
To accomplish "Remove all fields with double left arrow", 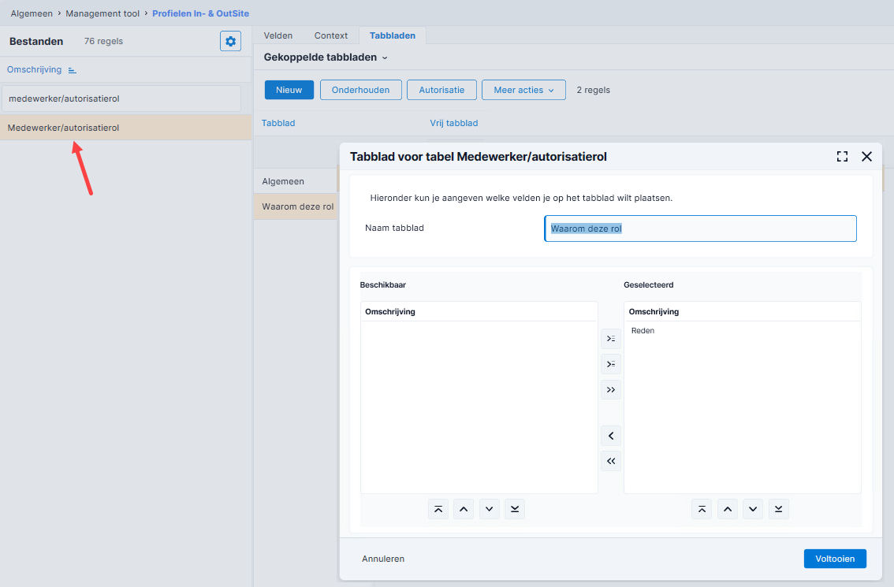I will (611, 461).
